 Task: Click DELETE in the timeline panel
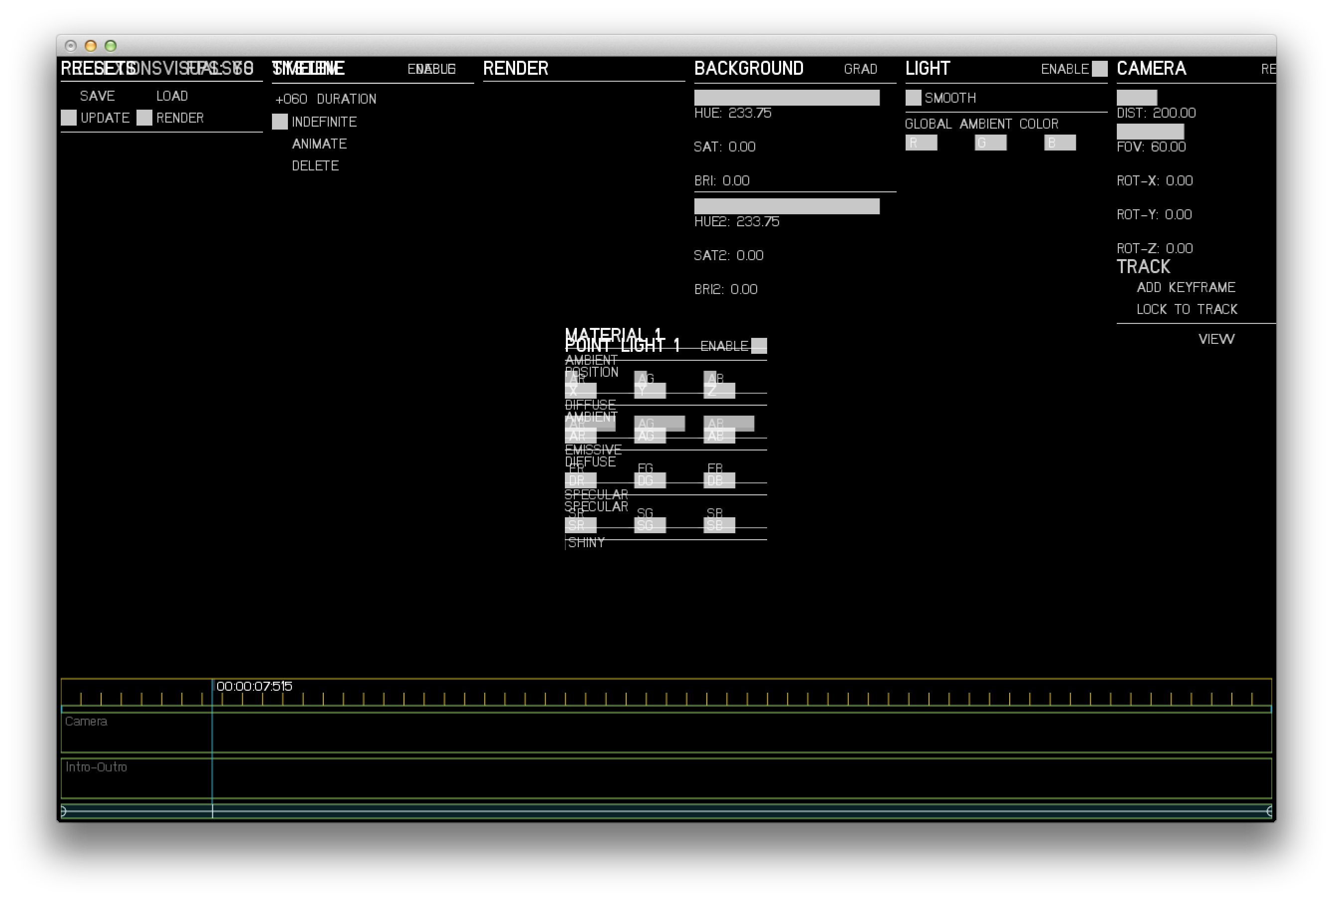[315, 165]
